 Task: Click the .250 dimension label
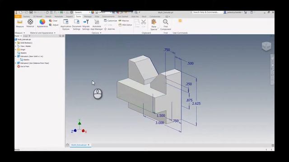[x=189, y=84]
